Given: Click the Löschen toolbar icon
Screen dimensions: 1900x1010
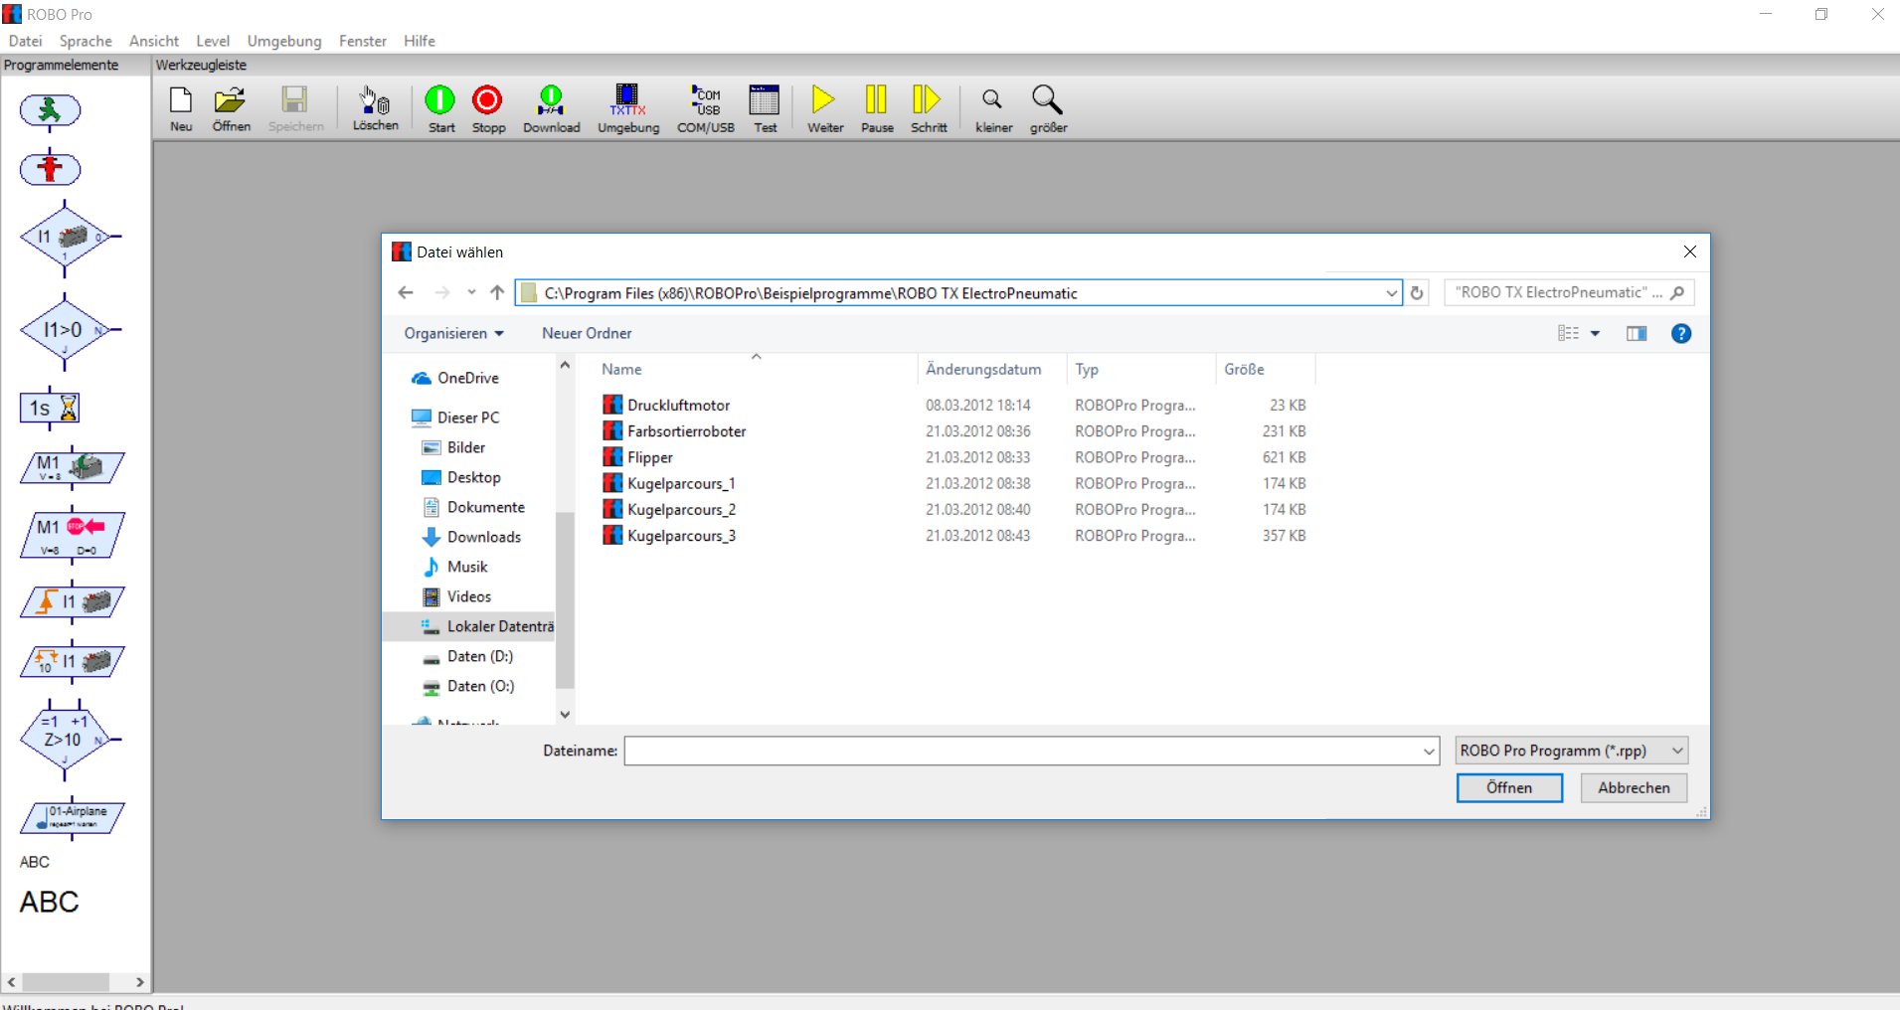Looking at the screenshot, I should pos(375,108).
